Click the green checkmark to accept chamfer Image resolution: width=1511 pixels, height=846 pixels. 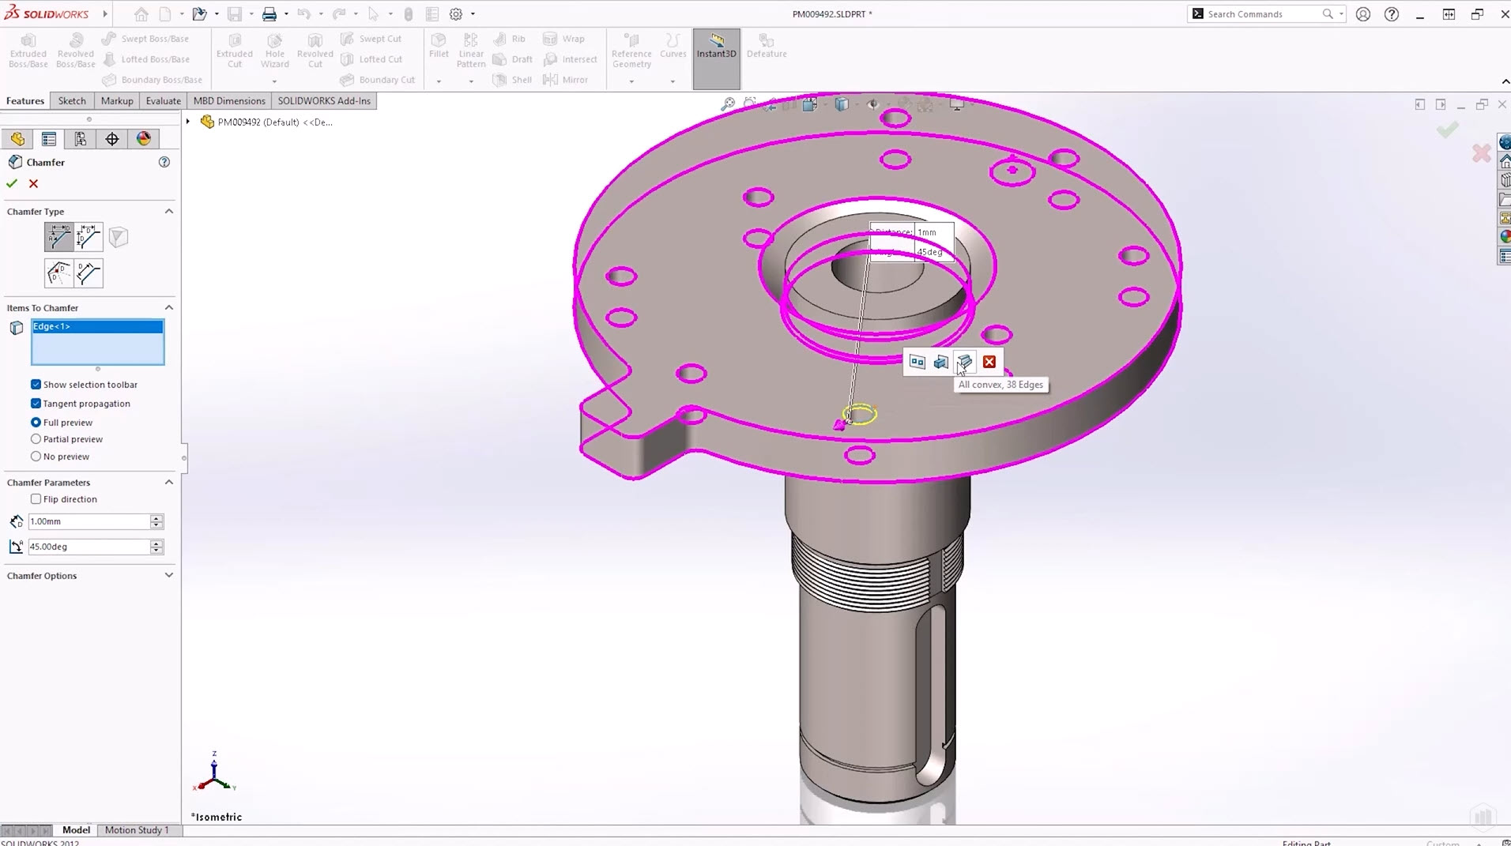click(x=12, y=183)
